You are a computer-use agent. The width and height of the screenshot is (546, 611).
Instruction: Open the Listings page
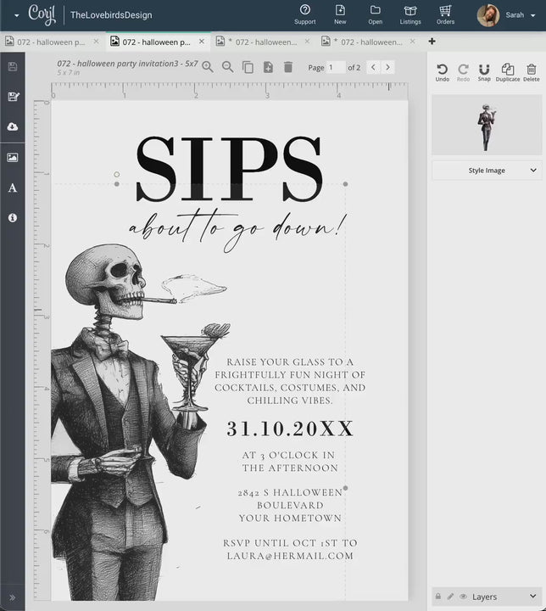point(410,14)
